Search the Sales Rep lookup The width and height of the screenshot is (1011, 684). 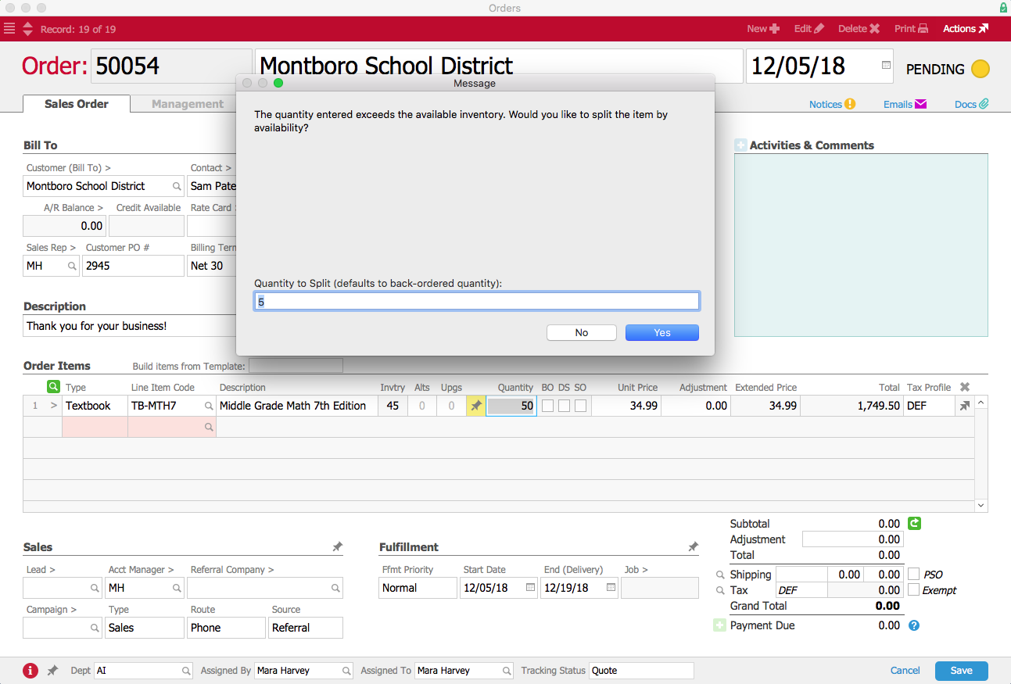pos(72,266)
